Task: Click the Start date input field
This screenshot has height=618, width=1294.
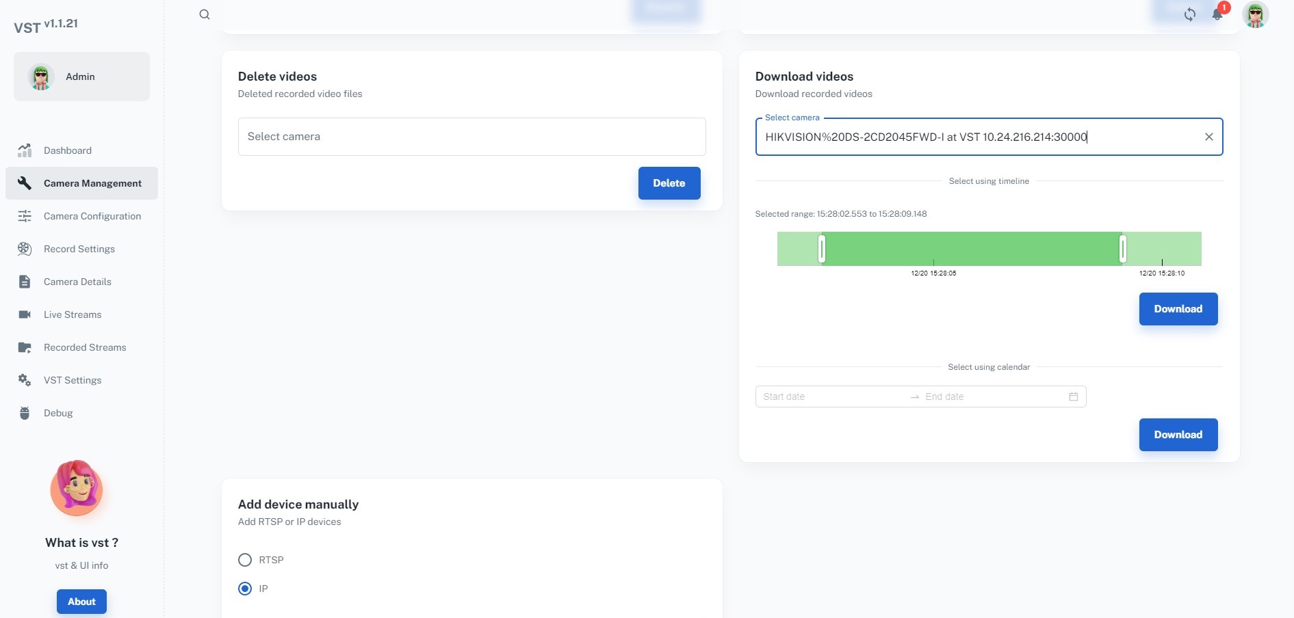Action: click(x=831, y=397)
